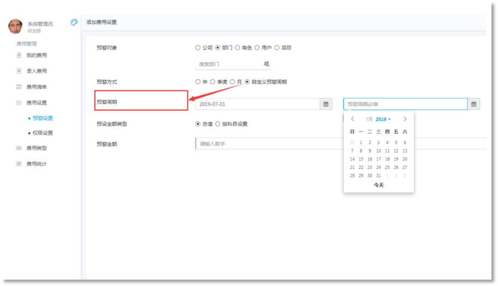Click the 预警周期必填 end date field
Viewport: 498px width, 286px height.
pos(405,104)
